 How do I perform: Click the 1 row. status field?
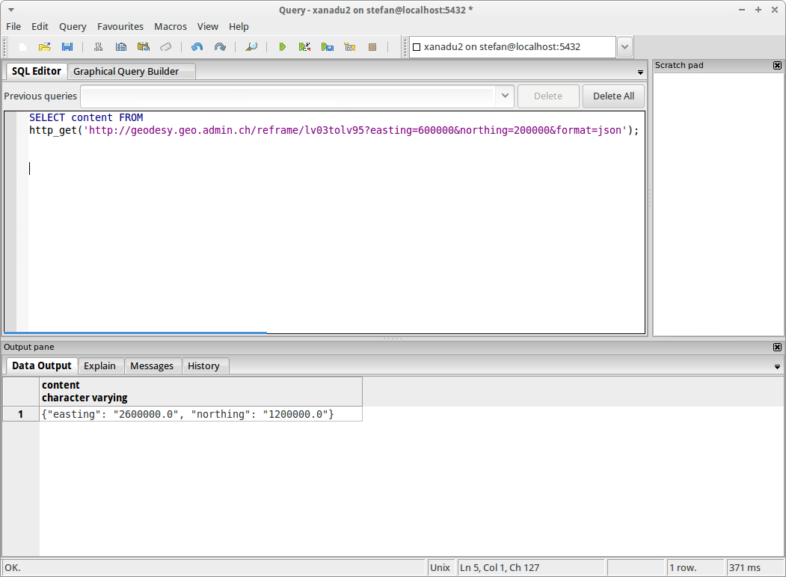696,567
